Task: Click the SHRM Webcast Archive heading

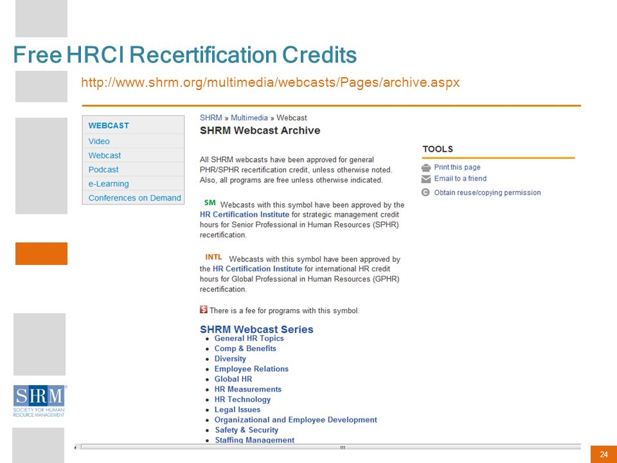Action: click(260, 131)
